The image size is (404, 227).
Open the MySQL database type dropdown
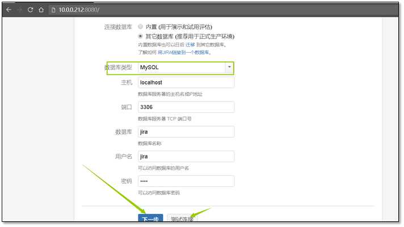pyautogui.click(x=186, y=68)
